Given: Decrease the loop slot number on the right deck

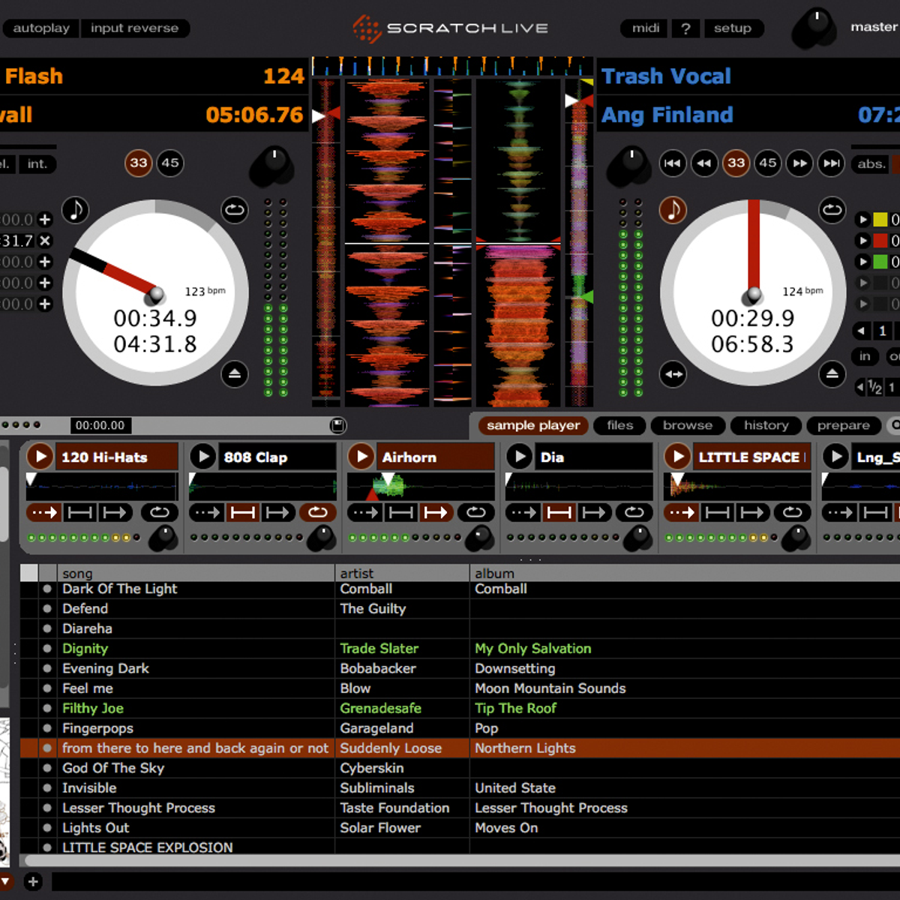Looking at the screenshot, I should click(x=860, y=331).
